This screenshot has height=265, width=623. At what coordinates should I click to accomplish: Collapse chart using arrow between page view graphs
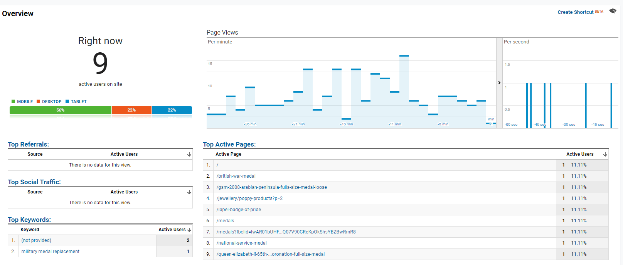coord(499,83)
